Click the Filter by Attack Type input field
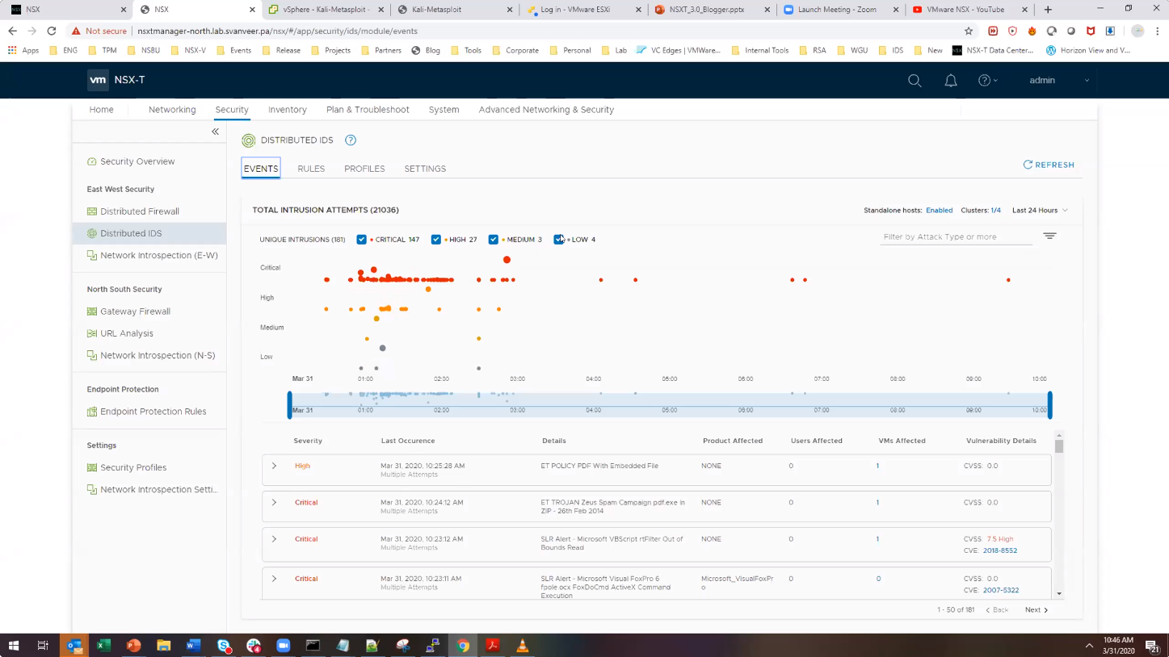 tap(955, 237)
